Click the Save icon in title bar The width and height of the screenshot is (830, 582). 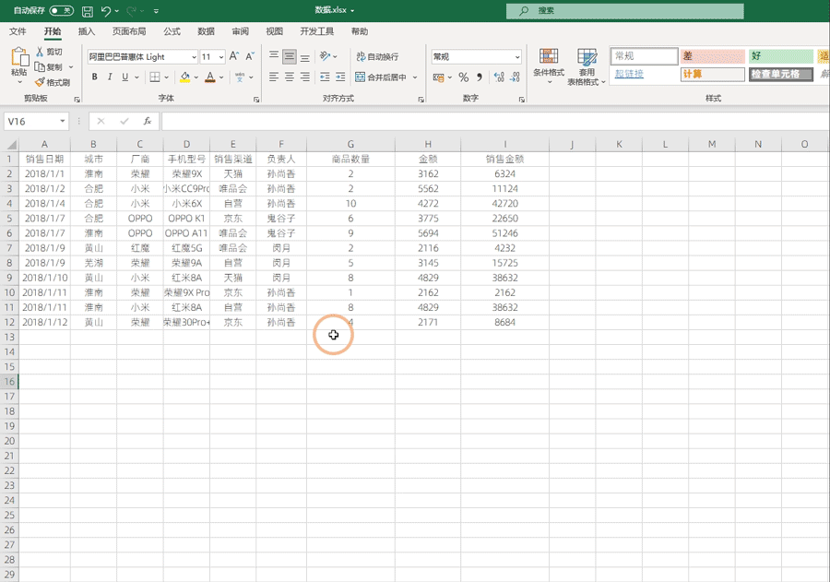coord(88,10)
